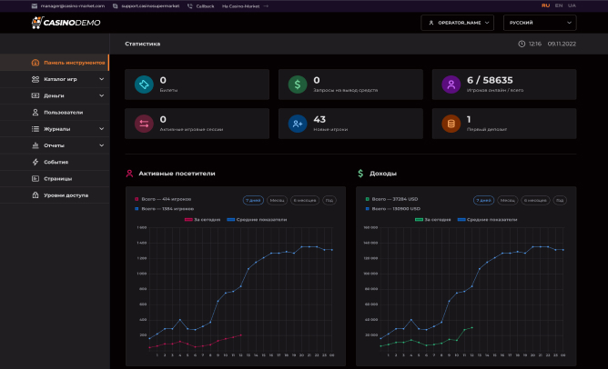Viewport: 608px width, 369px height.
Task: Click the withdrawal requests dollar icon
Action: [x=297, y=85]
